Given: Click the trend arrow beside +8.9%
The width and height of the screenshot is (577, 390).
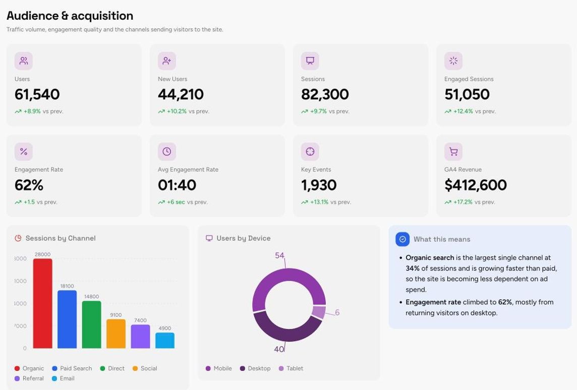Looking at the screenshot, I should pos(18,111).
